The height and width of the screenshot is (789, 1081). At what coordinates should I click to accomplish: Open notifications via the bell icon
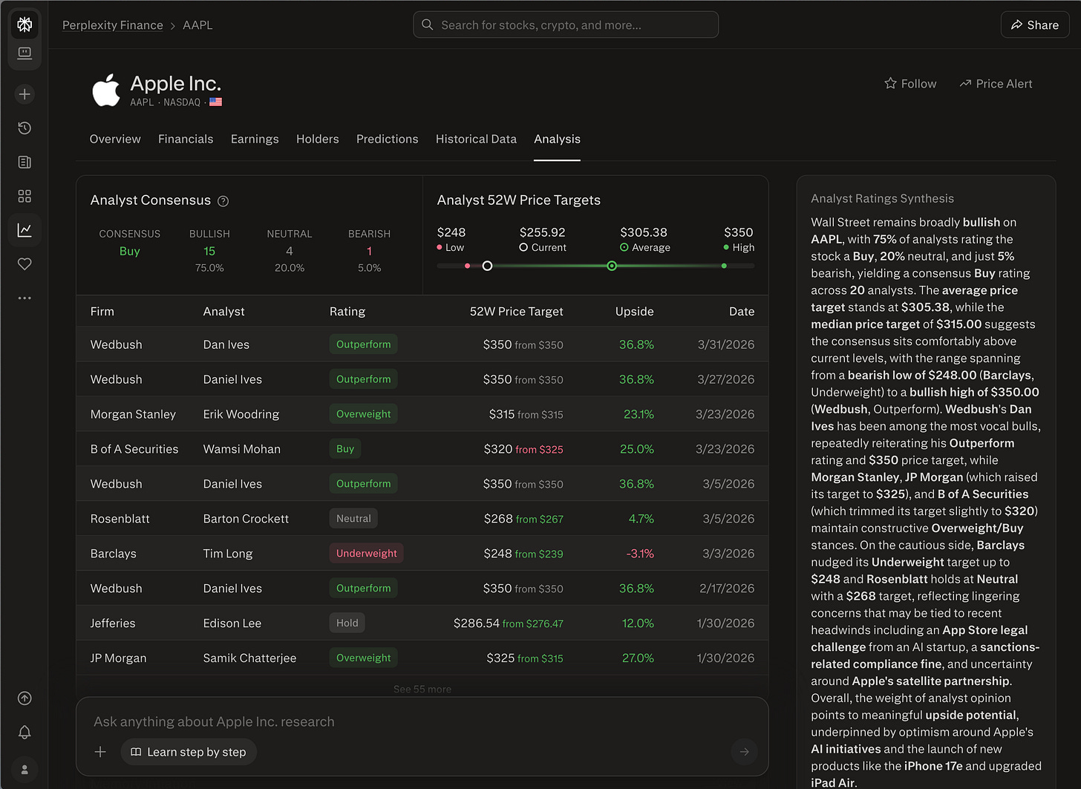tap(25, 733)
